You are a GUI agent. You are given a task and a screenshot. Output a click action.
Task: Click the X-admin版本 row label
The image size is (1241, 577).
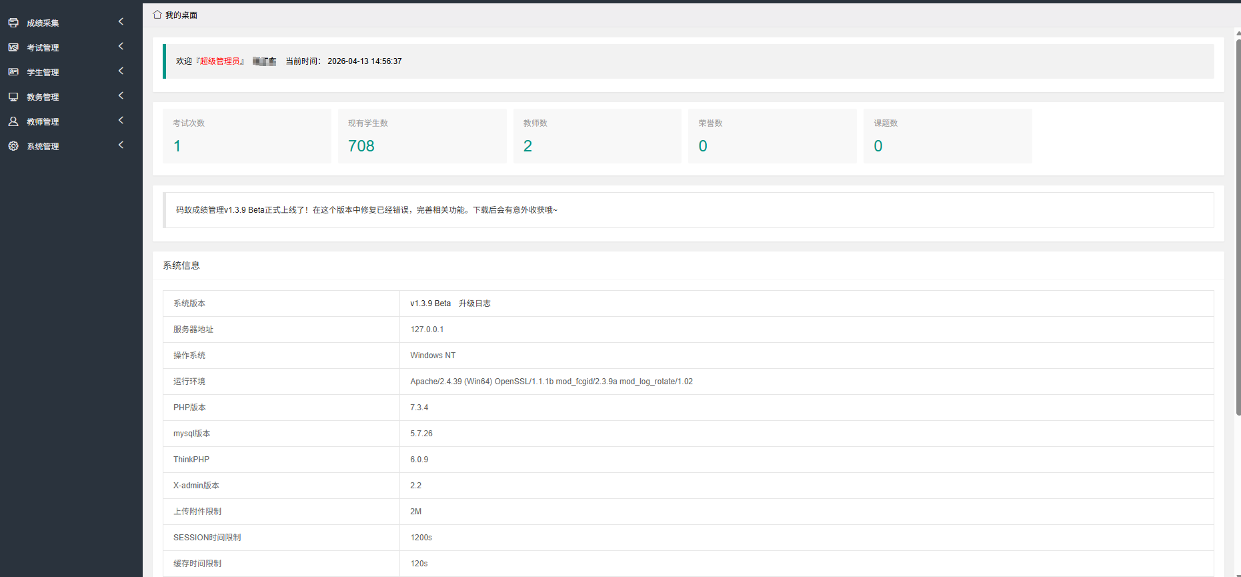(x=196, y=486)
